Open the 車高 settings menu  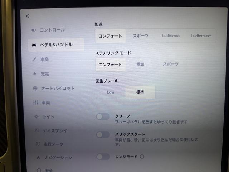tap(44, 59)
